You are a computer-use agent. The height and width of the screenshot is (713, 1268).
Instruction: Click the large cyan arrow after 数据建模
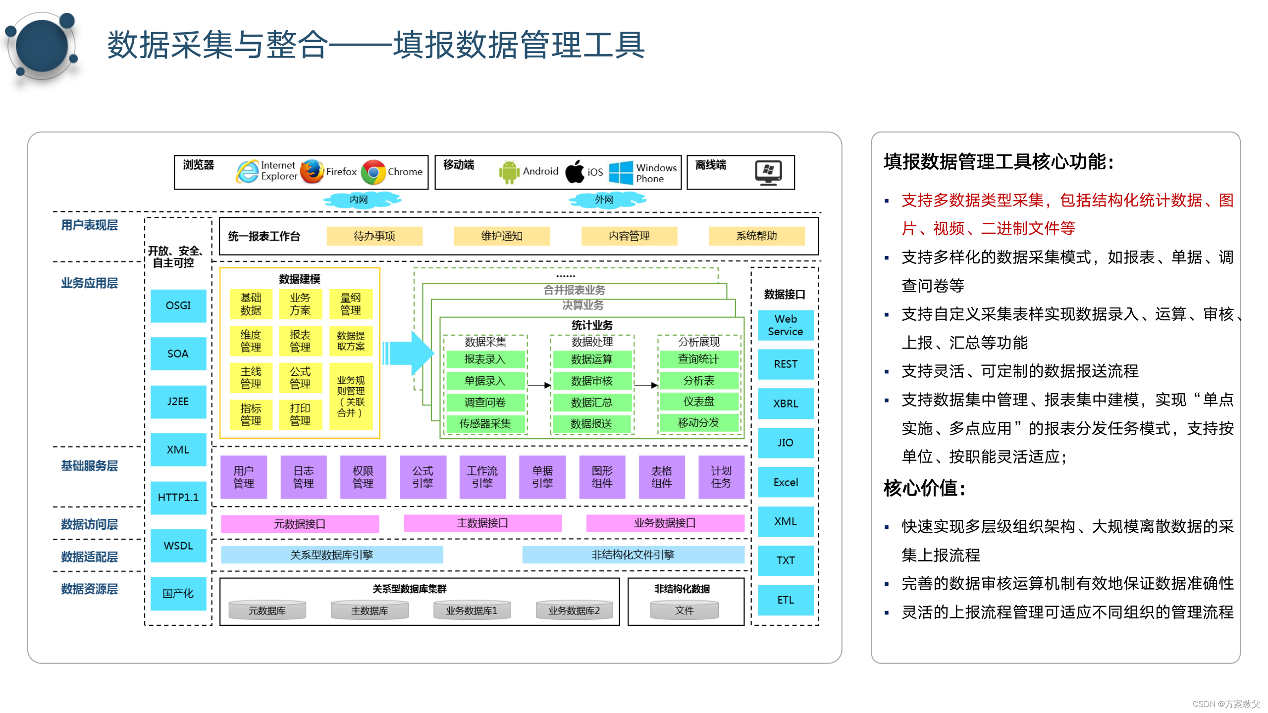click(408, 353)
